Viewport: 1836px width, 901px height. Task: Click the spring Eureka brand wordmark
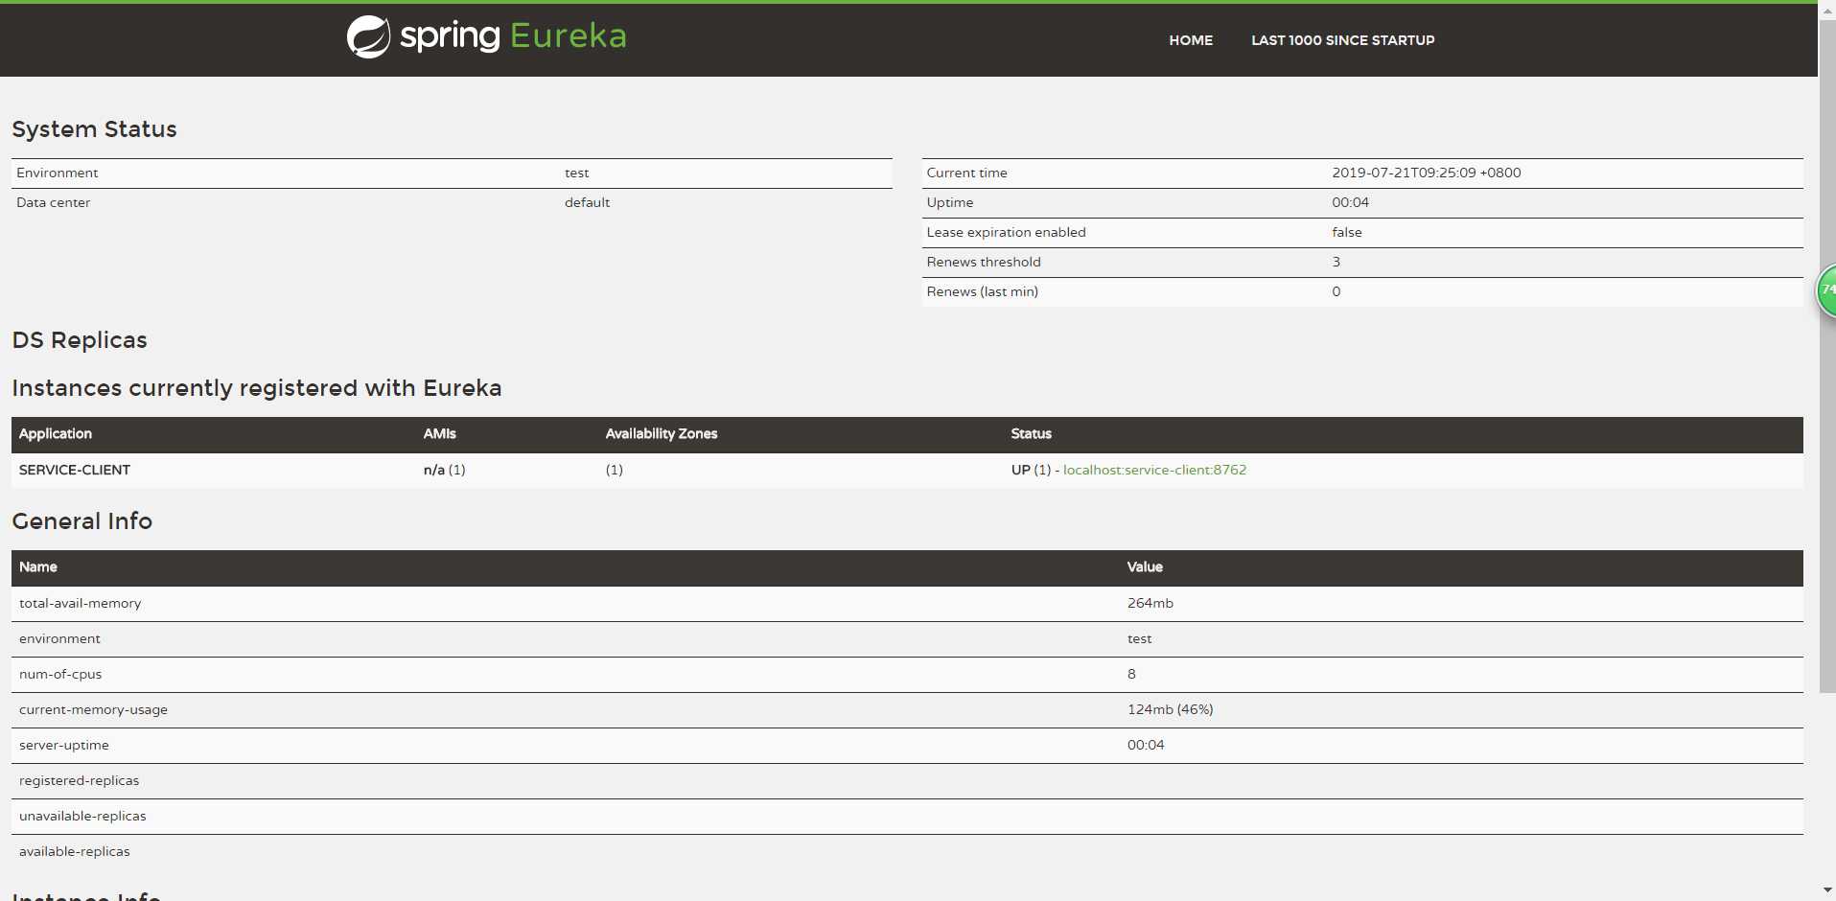coord(513,36)
